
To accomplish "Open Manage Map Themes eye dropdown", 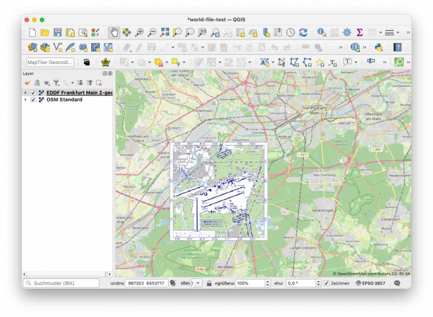I will [47, 83].
